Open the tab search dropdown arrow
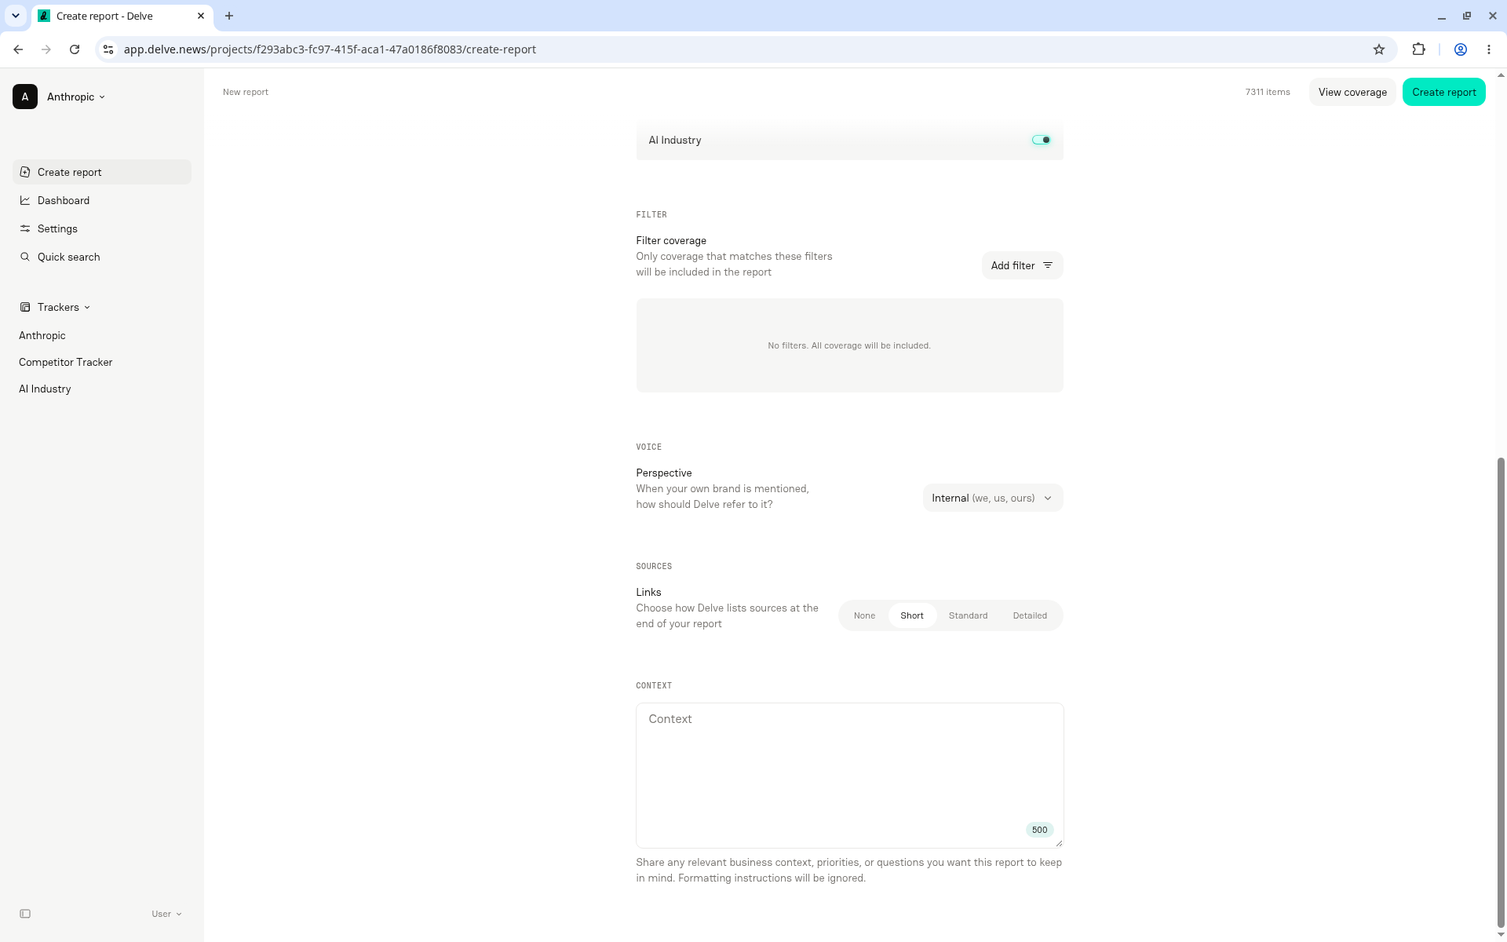Image resolution: width=1507 pixels, height=942 pixels. pos(16,16)
